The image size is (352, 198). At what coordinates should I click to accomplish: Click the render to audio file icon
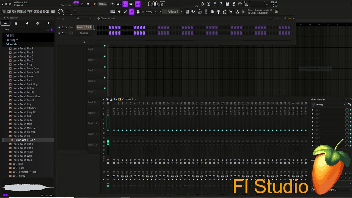234,4
